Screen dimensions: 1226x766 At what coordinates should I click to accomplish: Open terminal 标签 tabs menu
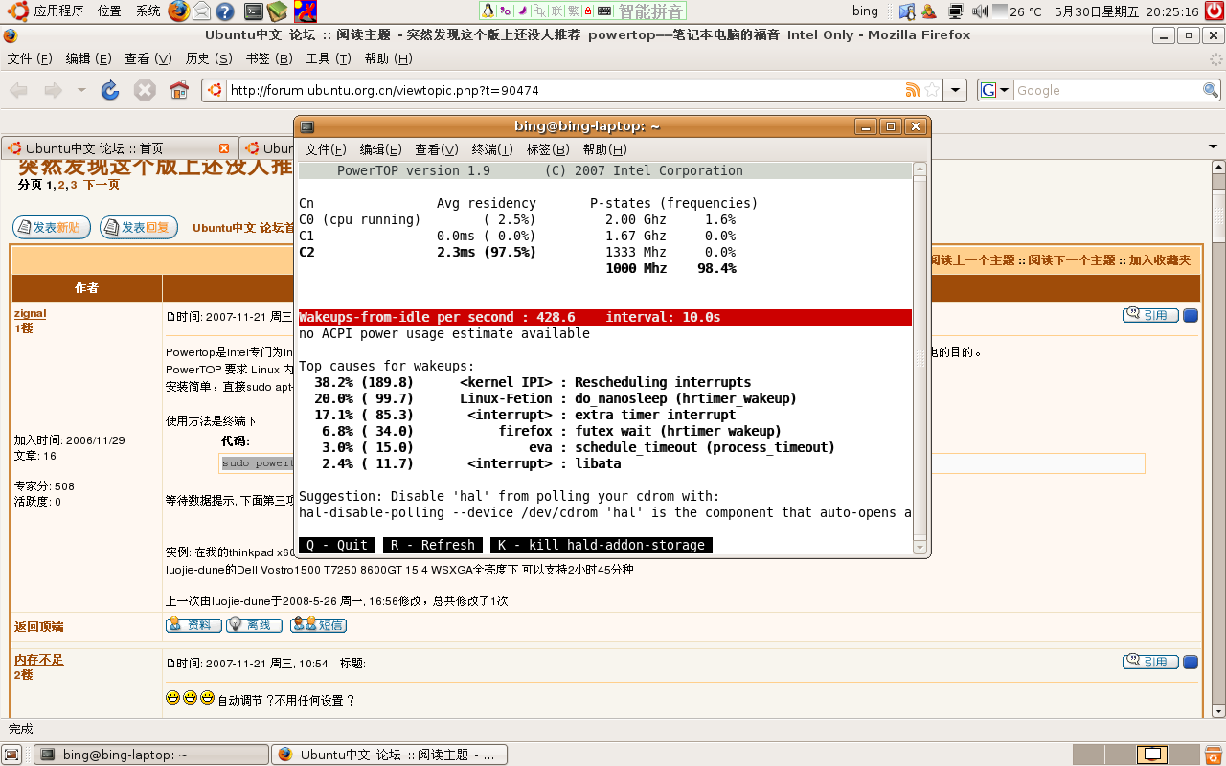tap(548, 149)
